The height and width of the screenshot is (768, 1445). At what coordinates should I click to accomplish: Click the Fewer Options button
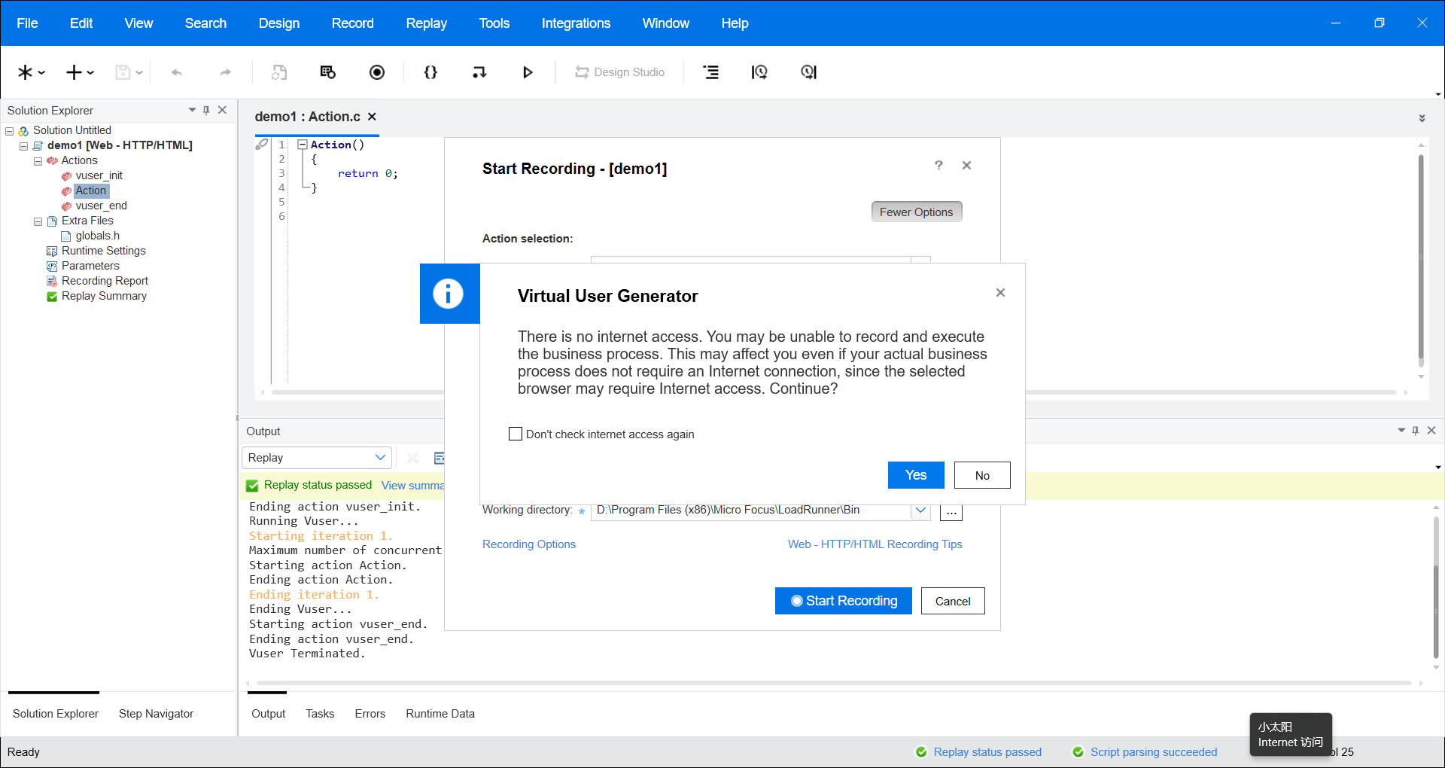[x=917, y=212]
